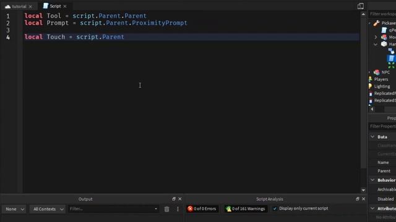Click the Pickaxe tool wrench icon
The width and height of the screenshot is (396, 222).
click(x=377, y=23)
